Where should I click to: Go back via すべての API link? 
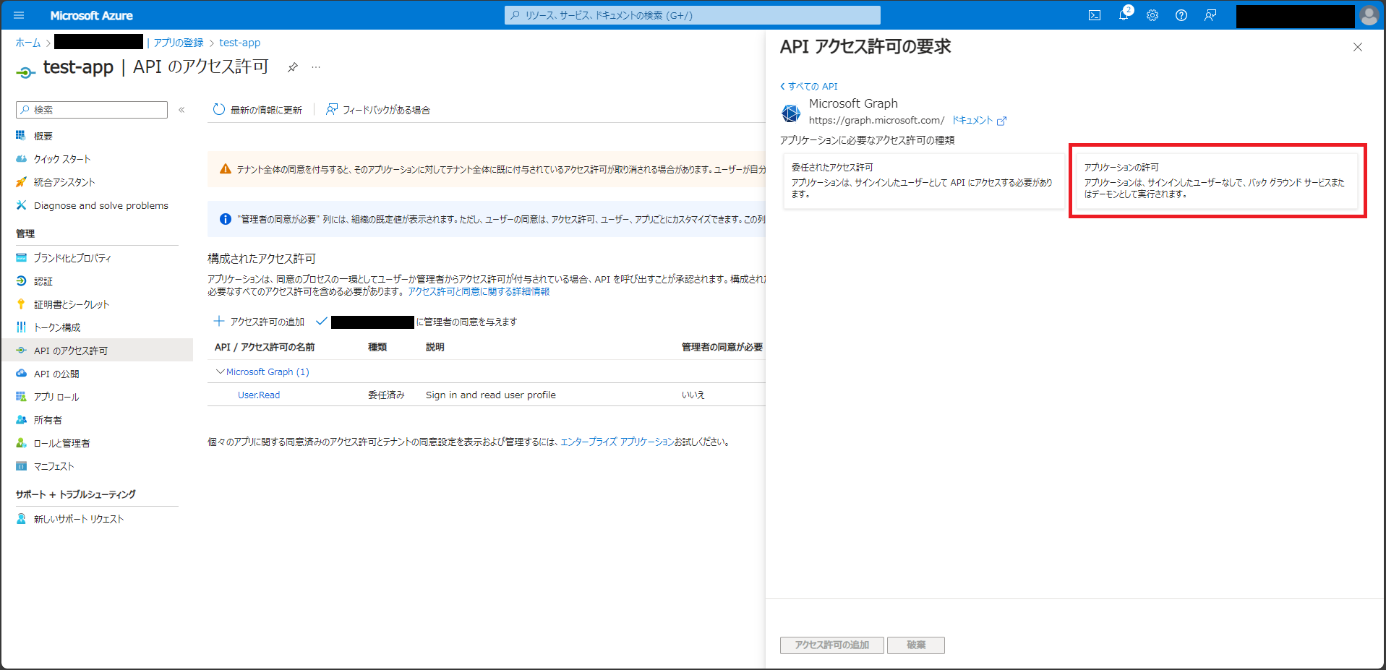click(x=809, y=86)
